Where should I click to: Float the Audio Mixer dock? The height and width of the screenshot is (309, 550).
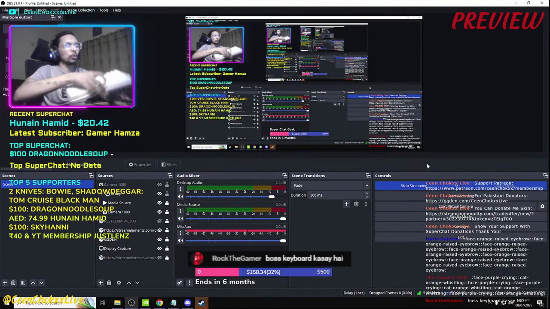pos(284,176)
